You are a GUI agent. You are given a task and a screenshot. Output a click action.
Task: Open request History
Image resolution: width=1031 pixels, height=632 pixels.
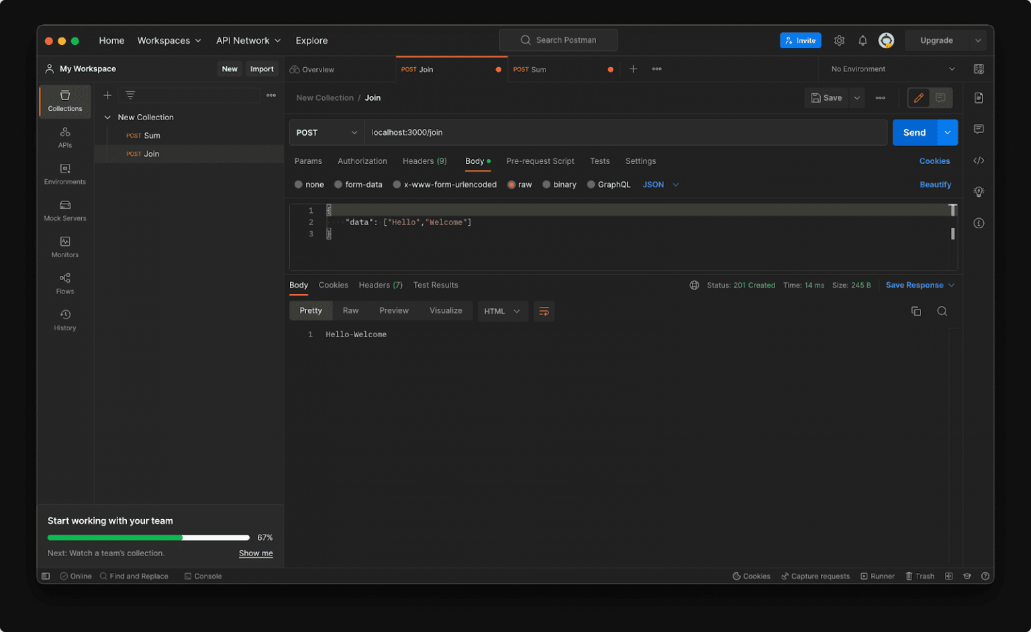64,320
